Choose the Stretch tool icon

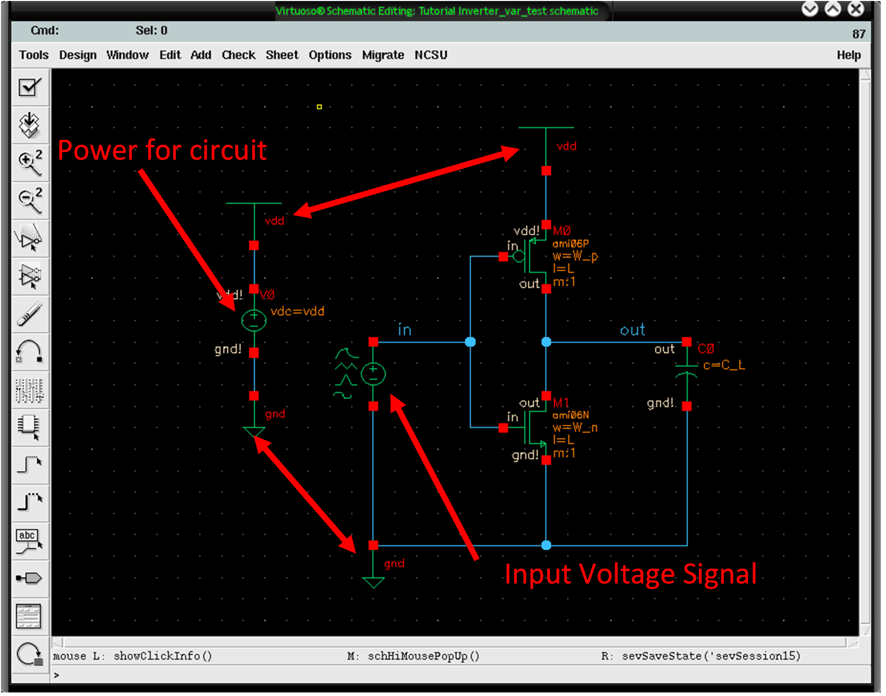tap(30, 239)
